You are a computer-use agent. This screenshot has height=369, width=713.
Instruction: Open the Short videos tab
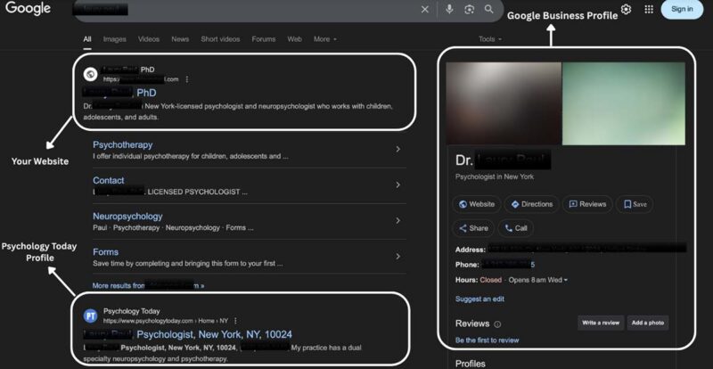click(x=220, y=39)
